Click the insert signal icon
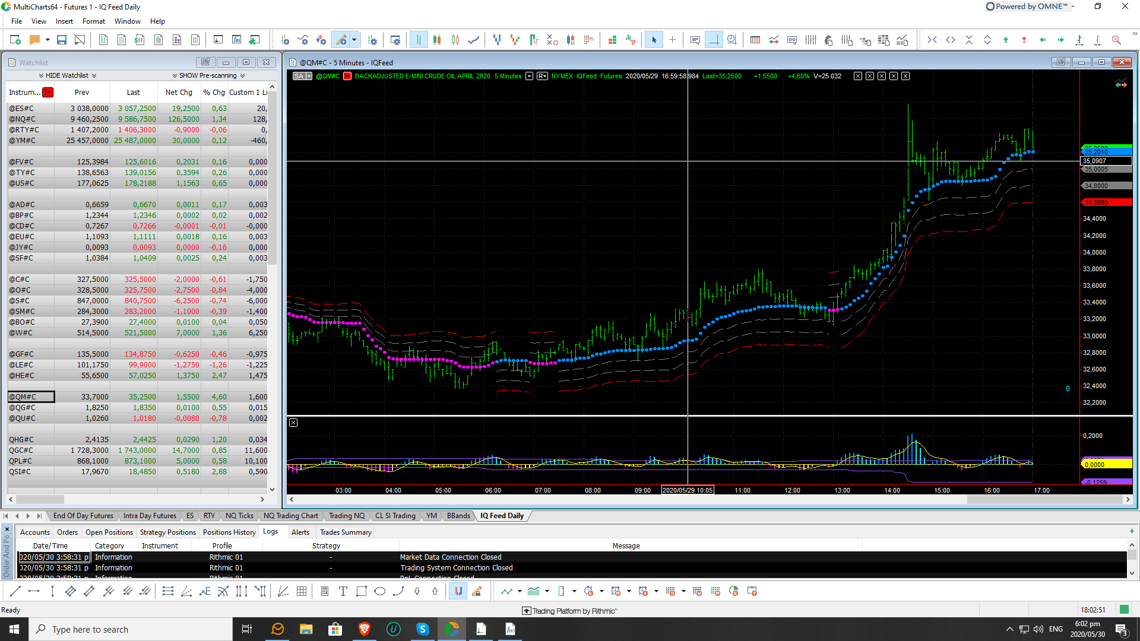 [x=321, y=40]
